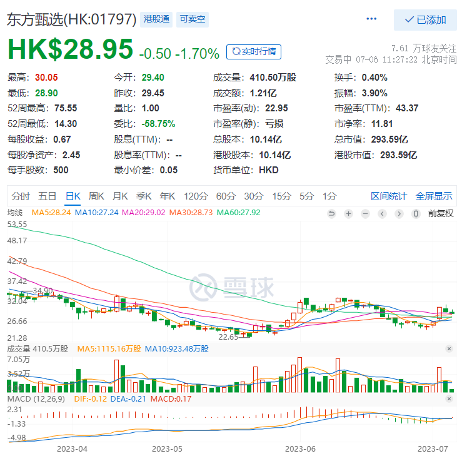
Task: Click the MA20:29.02 moving average label
Action: click(144, 213)
